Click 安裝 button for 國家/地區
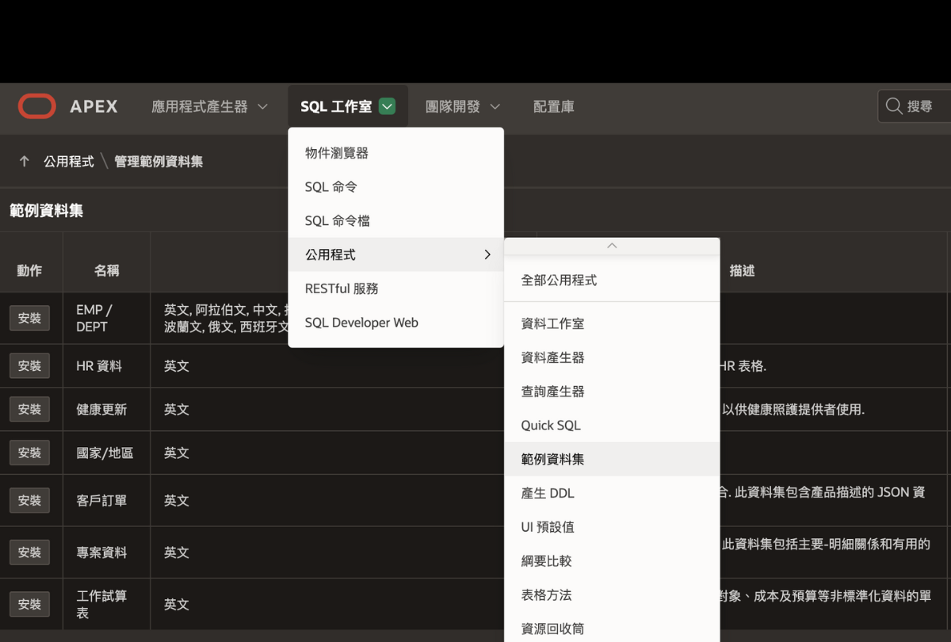Viewport: 951px width, 642px height. (x=30, y=453)
